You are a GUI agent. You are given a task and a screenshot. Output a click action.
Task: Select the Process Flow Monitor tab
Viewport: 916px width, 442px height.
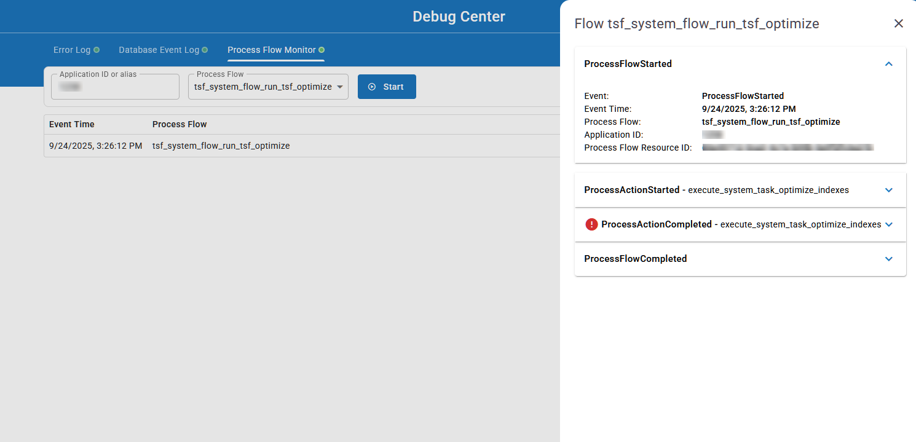[271, 50]
